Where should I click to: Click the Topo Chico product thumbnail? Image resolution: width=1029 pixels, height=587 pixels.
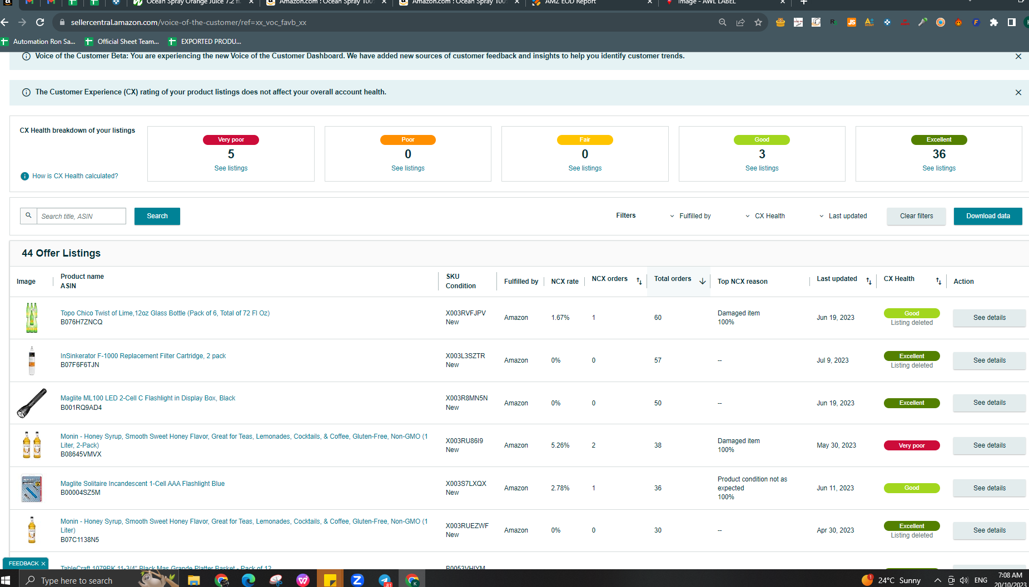pyautogui.click(x=32, y=318)
